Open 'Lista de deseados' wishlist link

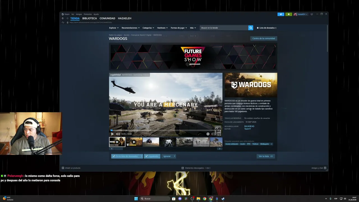pyautogui.click(x=266, y=28)
